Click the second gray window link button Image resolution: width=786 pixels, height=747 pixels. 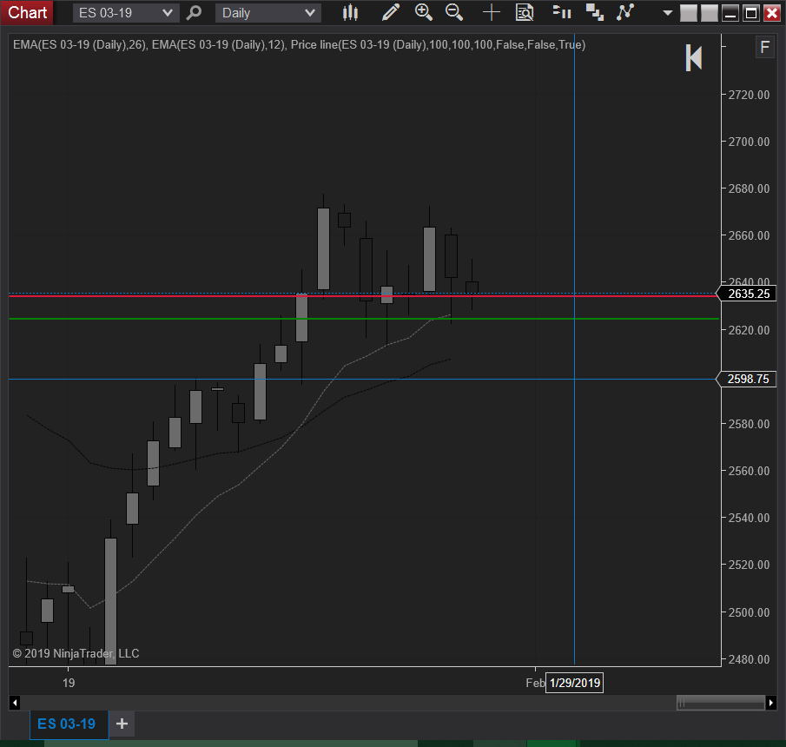(710, 13)
